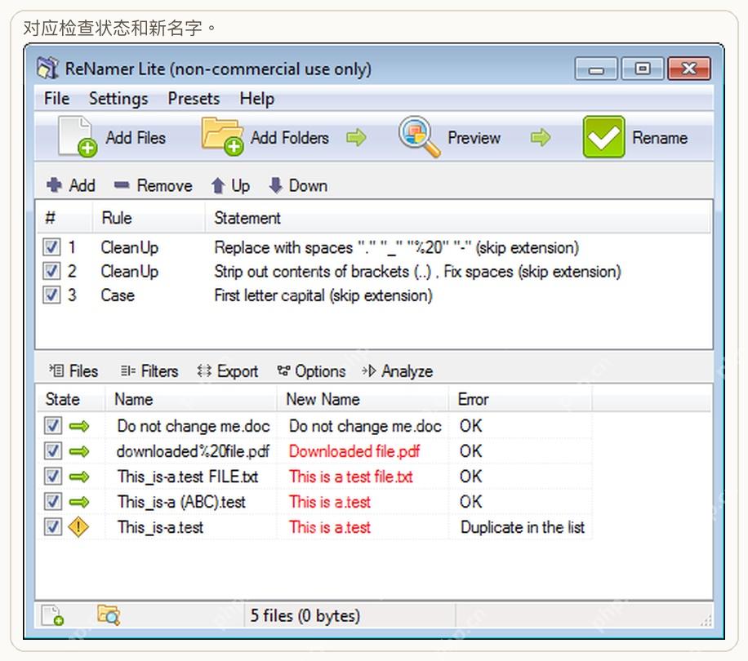The height and width of the screenshot is (661, 748).
Task: Click the folder search icon in status bar
Action: 109,614
